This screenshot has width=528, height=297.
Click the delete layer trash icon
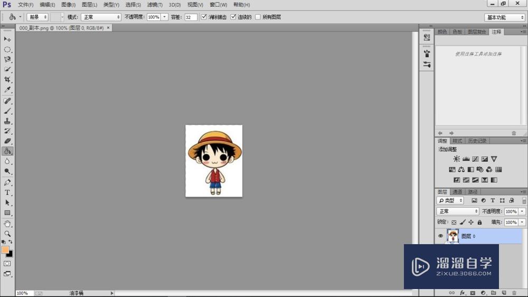(x=514, y=293)
